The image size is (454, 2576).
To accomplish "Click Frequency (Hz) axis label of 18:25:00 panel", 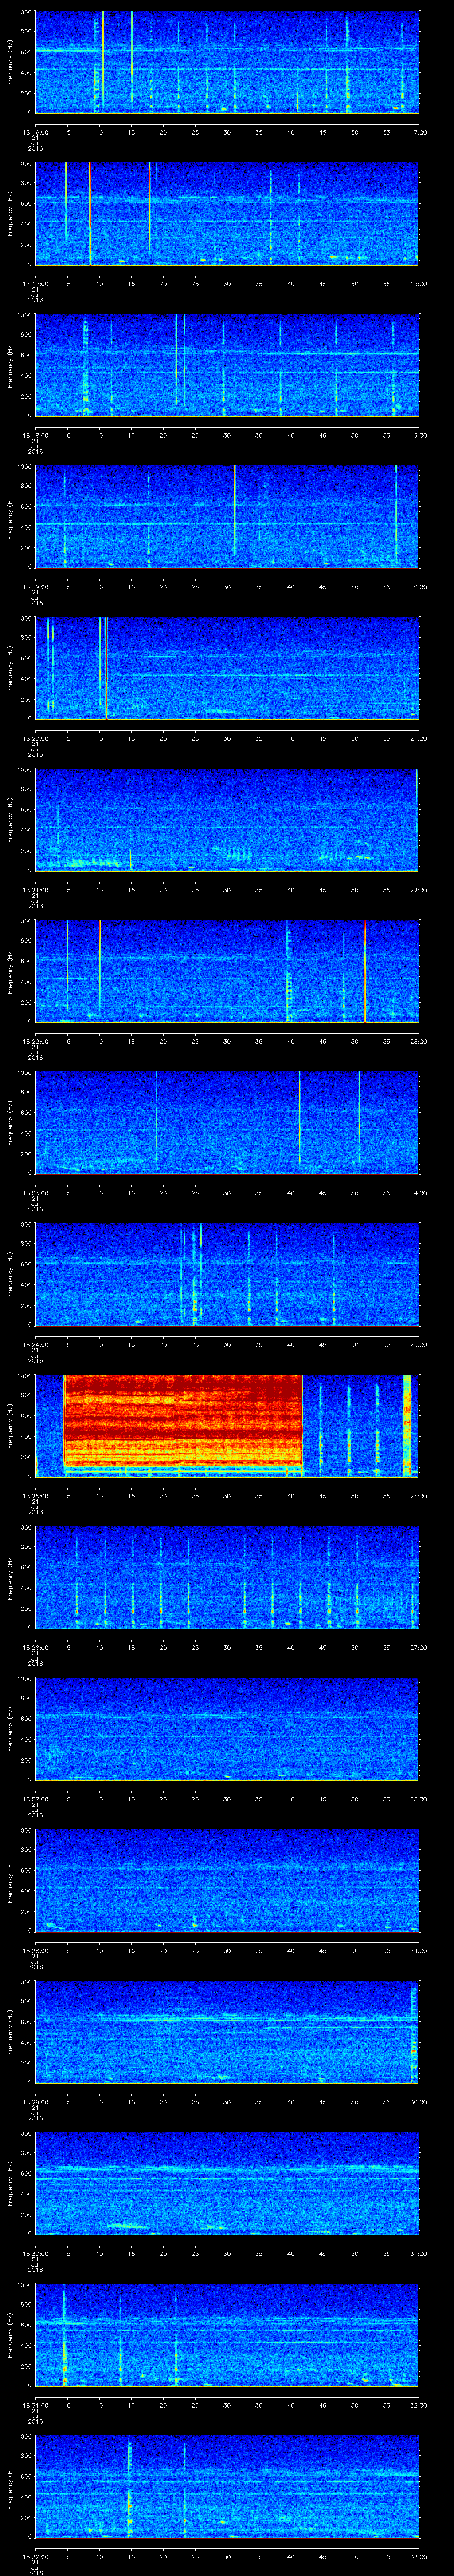I will click(x=10, y=1425).
